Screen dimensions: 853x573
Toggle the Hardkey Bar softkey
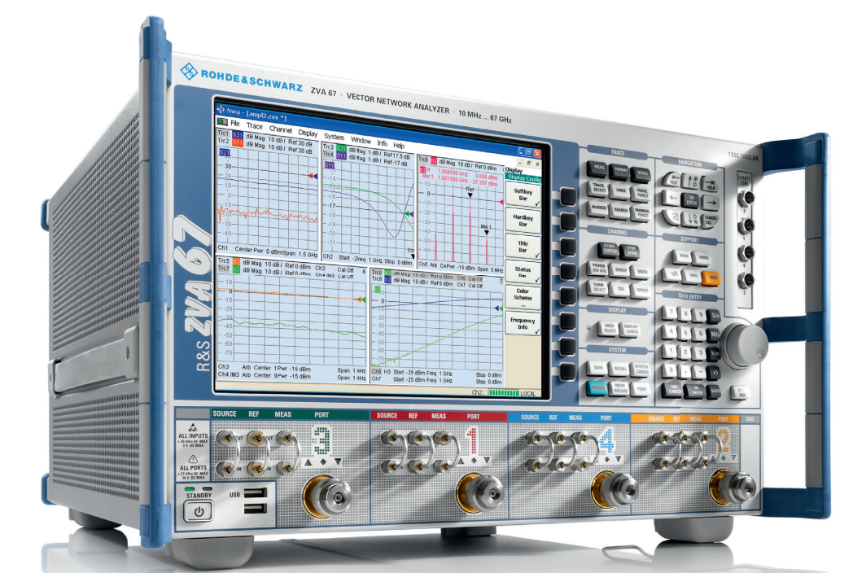[523, 220]
